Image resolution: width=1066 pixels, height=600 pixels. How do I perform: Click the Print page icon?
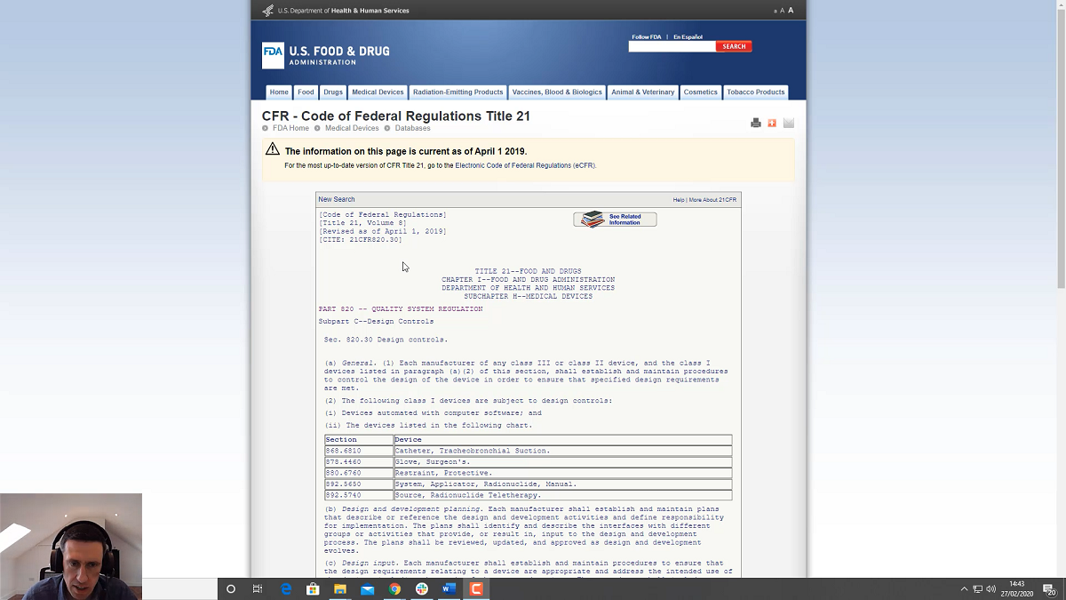pyautogui.click(x=756, y=123)
